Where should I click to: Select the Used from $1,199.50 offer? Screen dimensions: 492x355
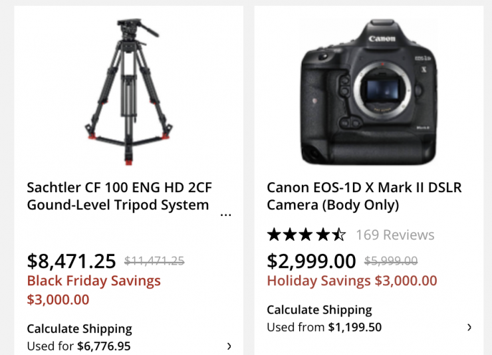coord(324,327)
